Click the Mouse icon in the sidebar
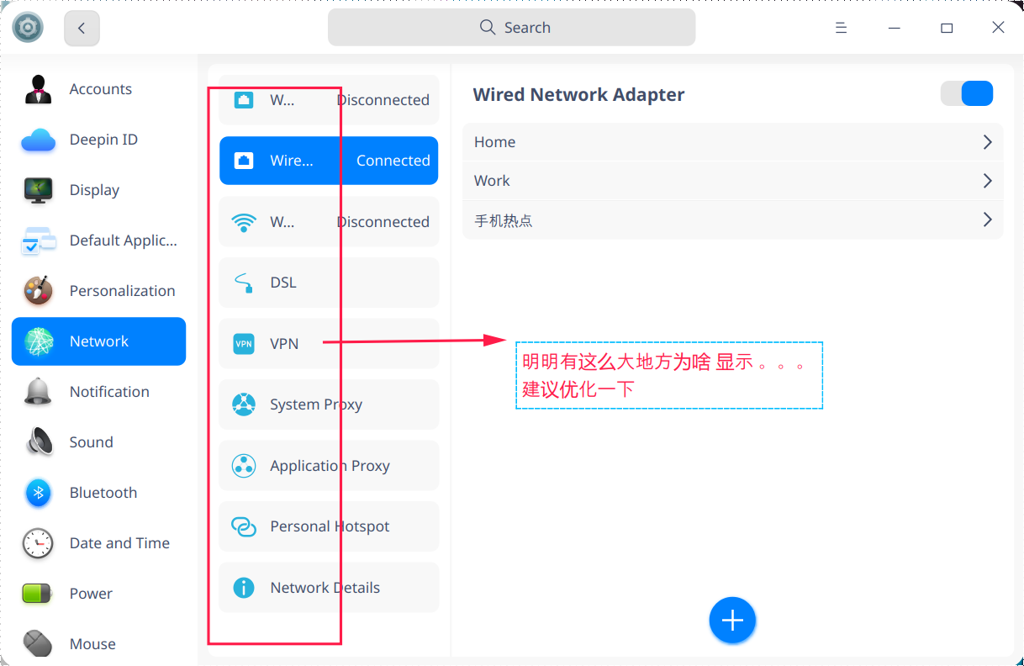The height and width of the screenshot is (666, 1024). [39, 644]
